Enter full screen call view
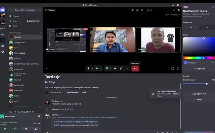Screen dimensions: 215x133 coord(178,68)
